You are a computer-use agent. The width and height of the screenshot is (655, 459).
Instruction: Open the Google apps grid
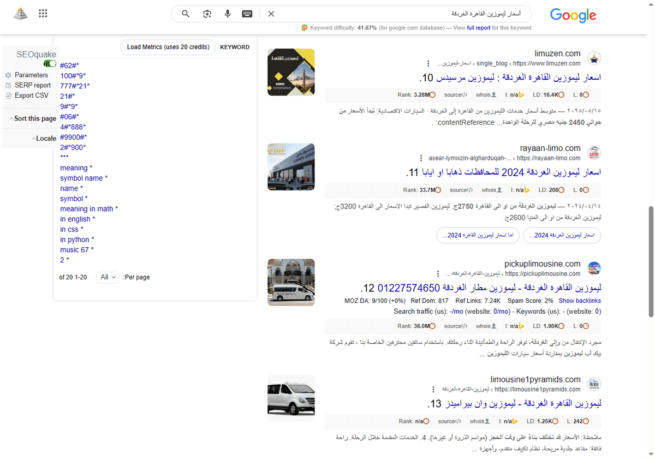point(43,13)
